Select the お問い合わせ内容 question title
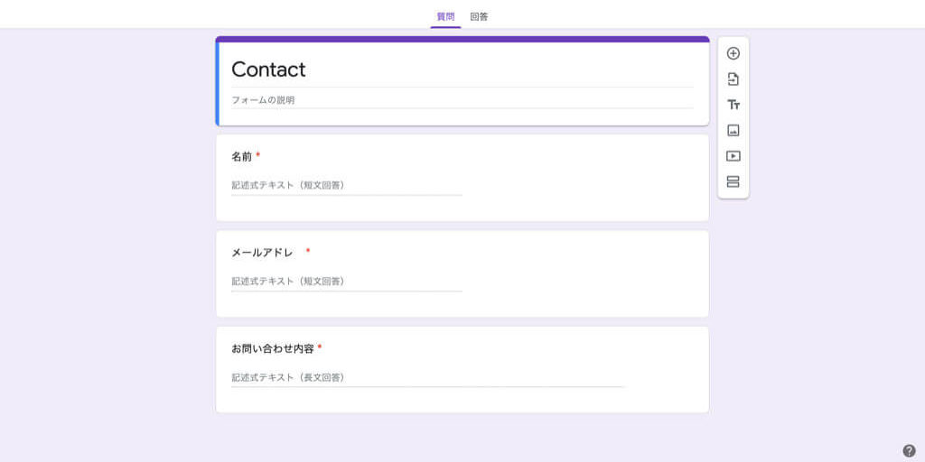The width and height of the screenshot is (925, 462). 273,349
